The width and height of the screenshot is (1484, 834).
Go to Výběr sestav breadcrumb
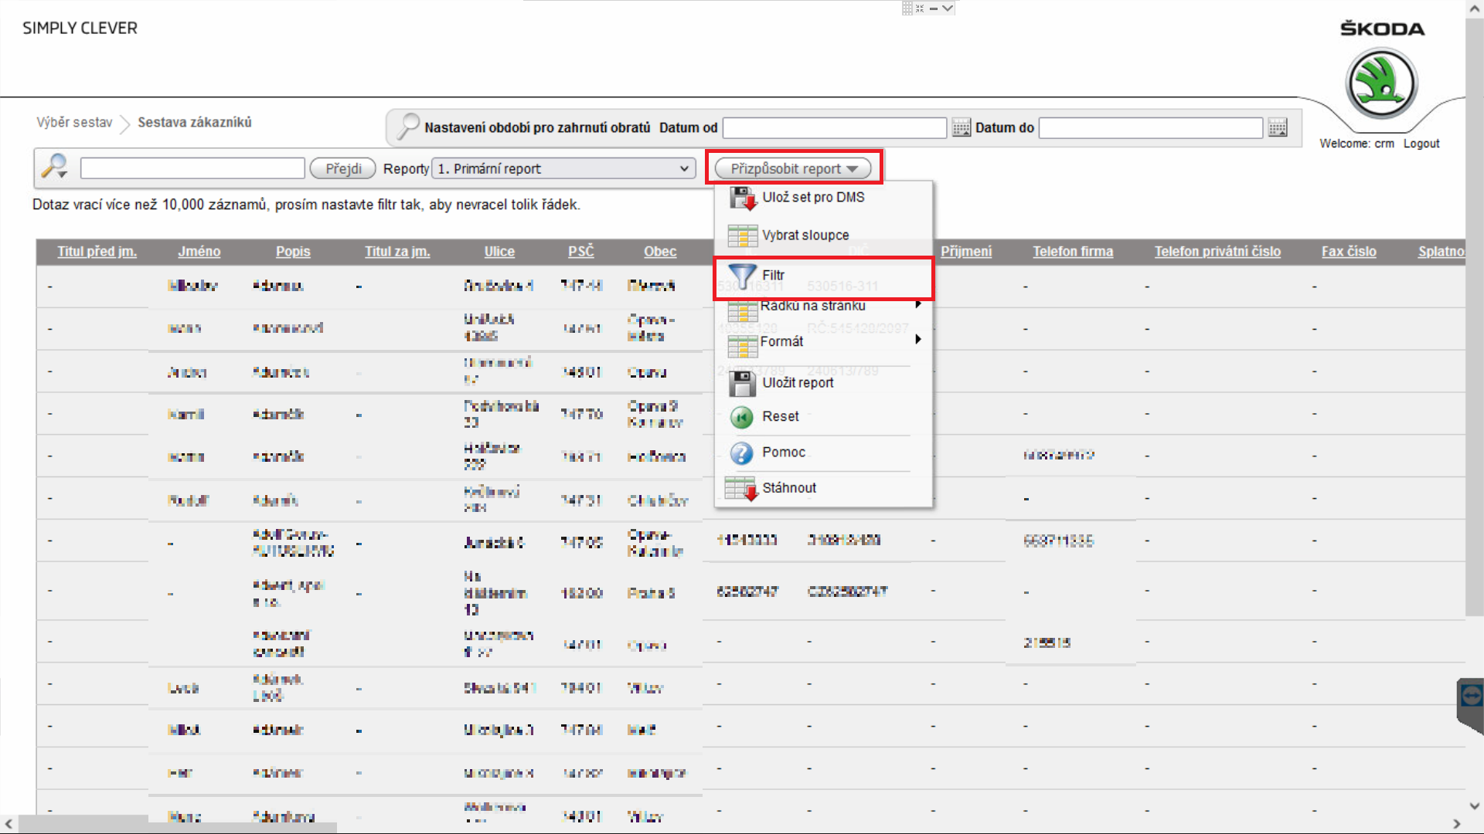tap(74, 122)
